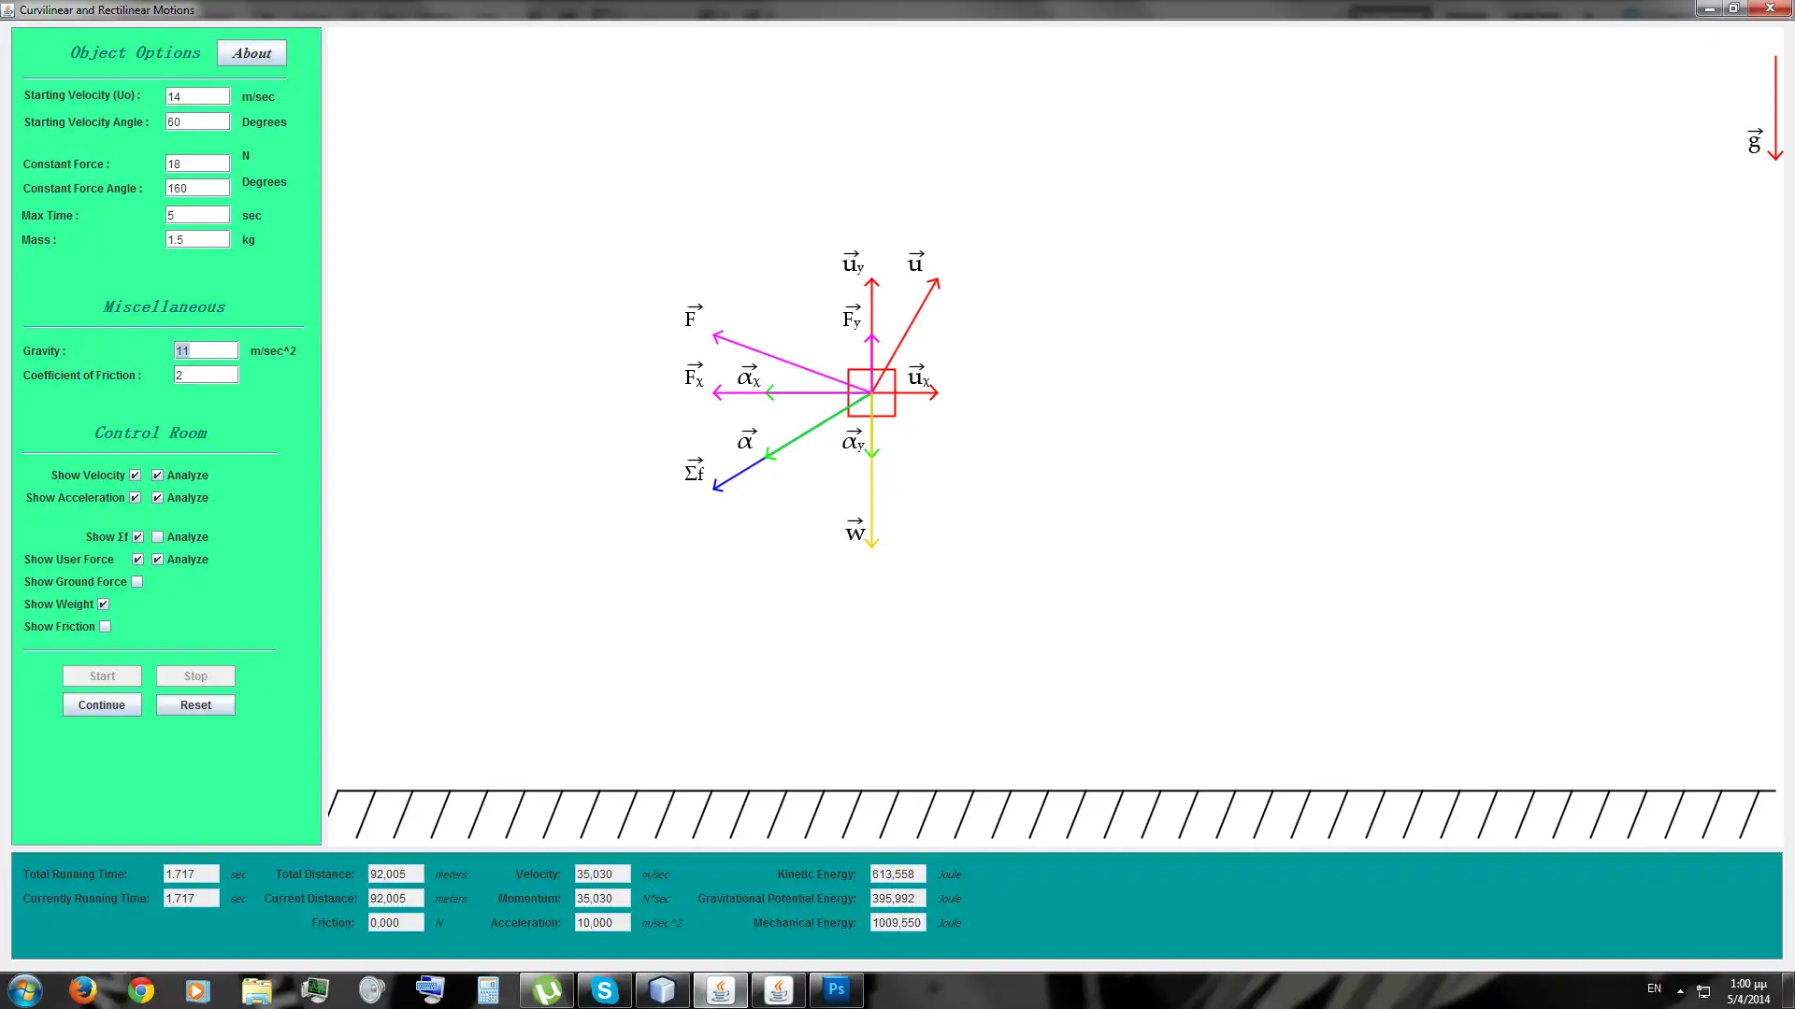The width and height of the screenshot is (1795, 1009).
Task: Toggle the Show Velocity checkbox
Action: point(136,476)
